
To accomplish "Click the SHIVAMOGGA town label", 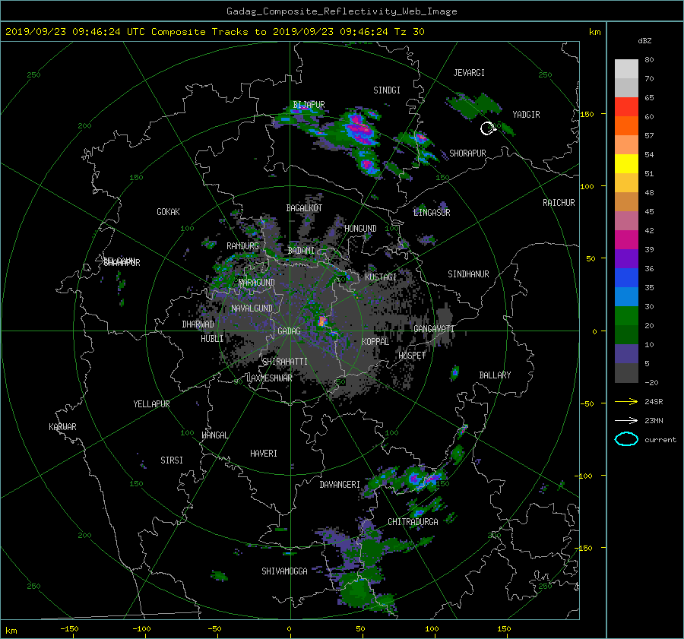I will tap(284, 571).
